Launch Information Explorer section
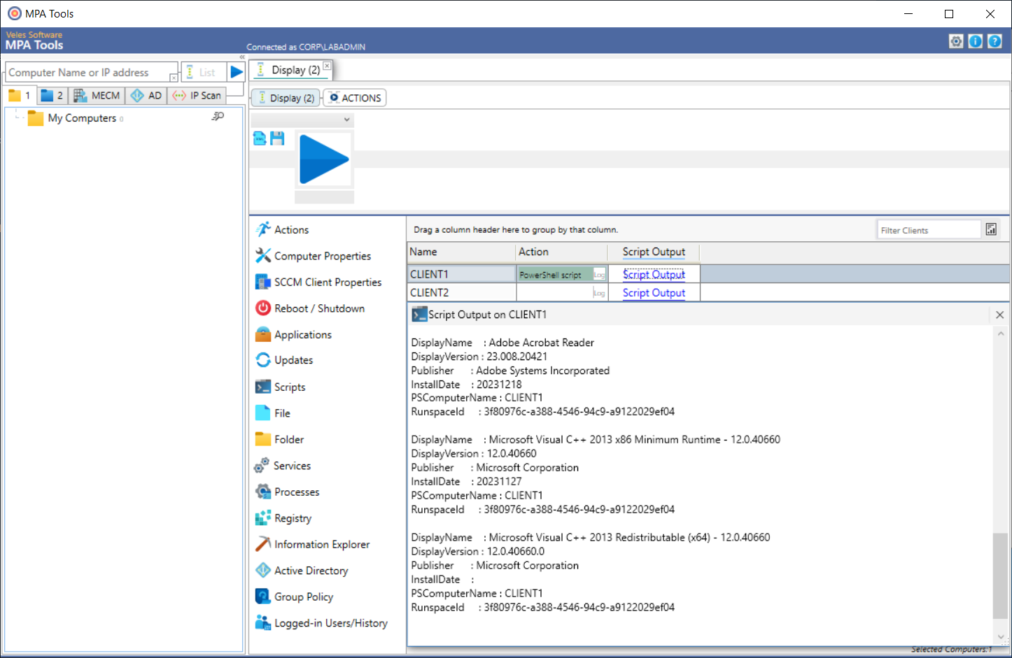1012x658 pixels. [312, 544]
